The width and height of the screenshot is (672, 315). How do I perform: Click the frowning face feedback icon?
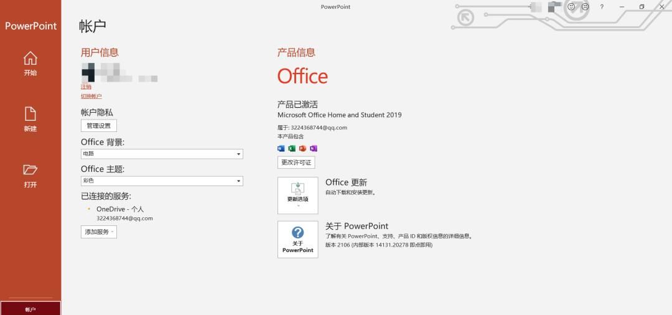click(585, 7)
